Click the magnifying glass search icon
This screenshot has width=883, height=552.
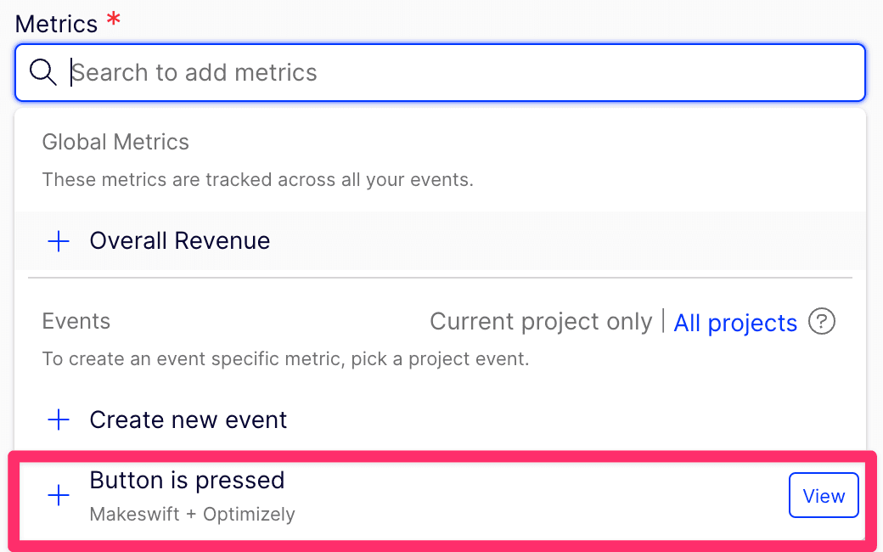pyautogui.click(x=42, y=72)
